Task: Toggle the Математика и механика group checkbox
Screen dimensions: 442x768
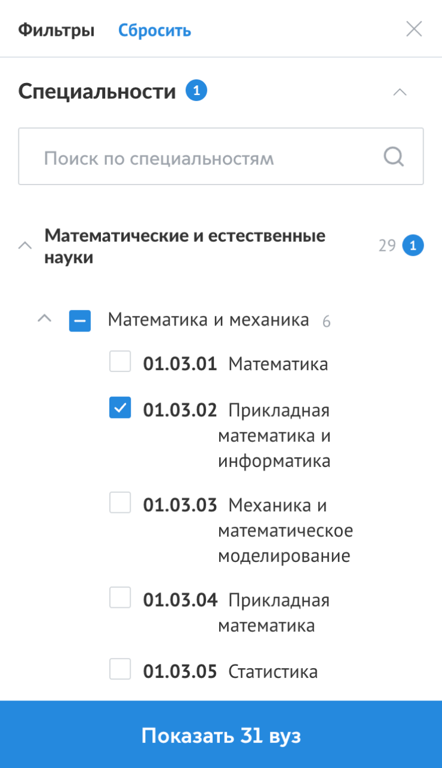Action: 79,321
